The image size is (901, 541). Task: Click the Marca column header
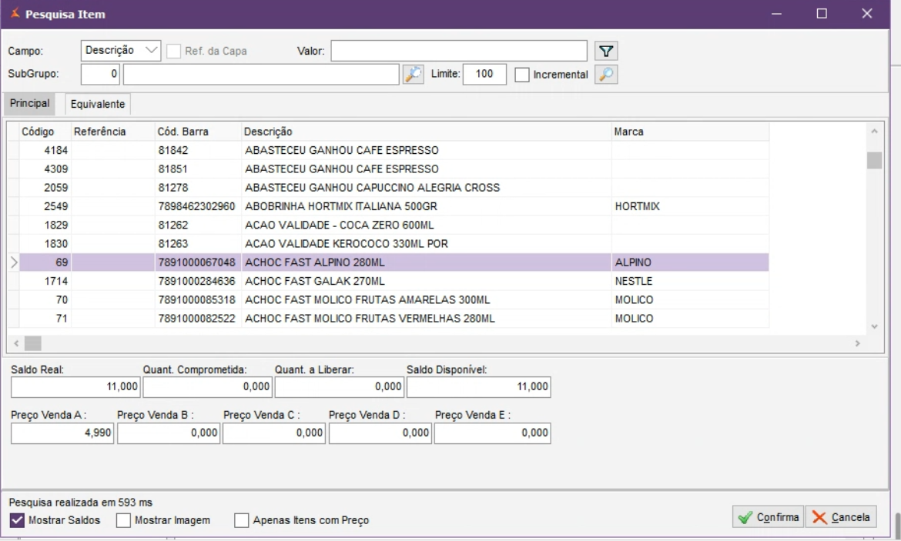[x=689, y=132]
